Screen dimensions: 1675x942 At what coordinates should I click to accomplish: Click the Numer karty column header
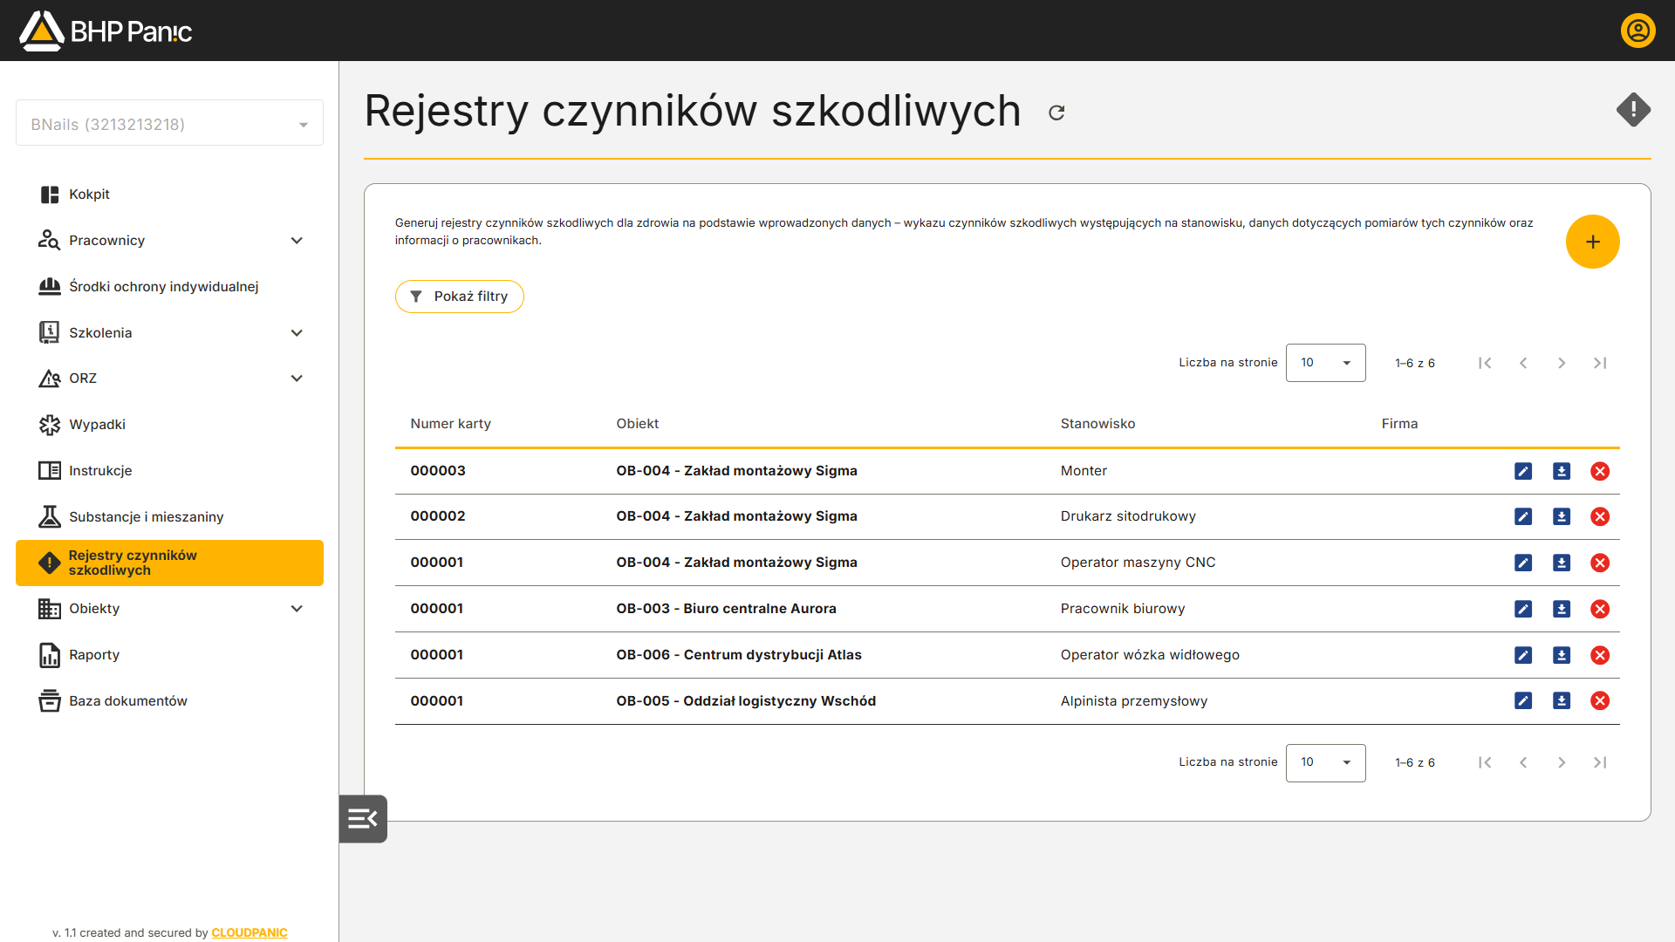pyautogui.click(x=450, y=424)
